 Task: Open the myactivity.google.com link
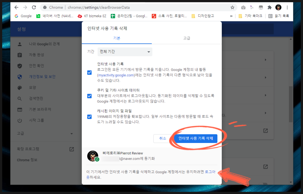tap(116, 75)
